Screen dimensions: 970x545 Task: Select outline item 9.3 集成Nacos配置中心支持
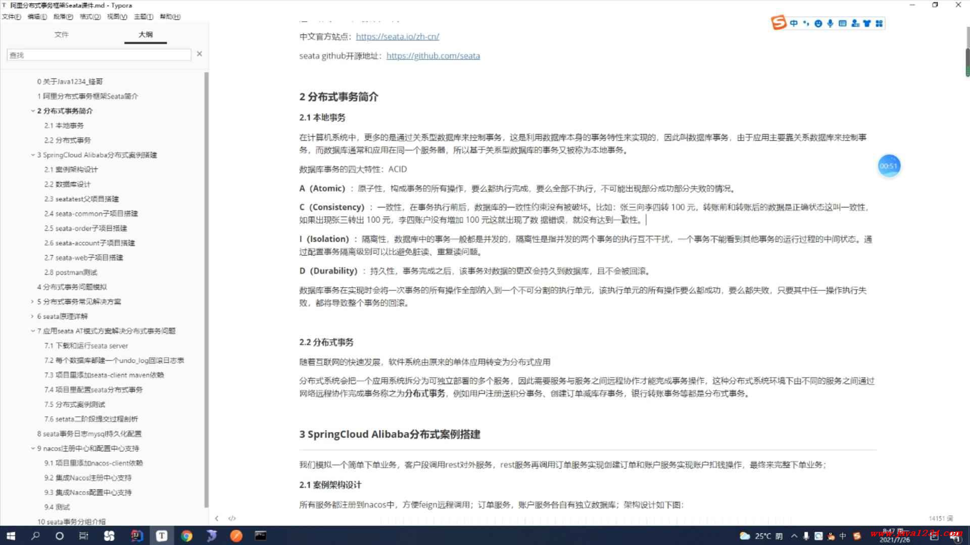(87, 492)
